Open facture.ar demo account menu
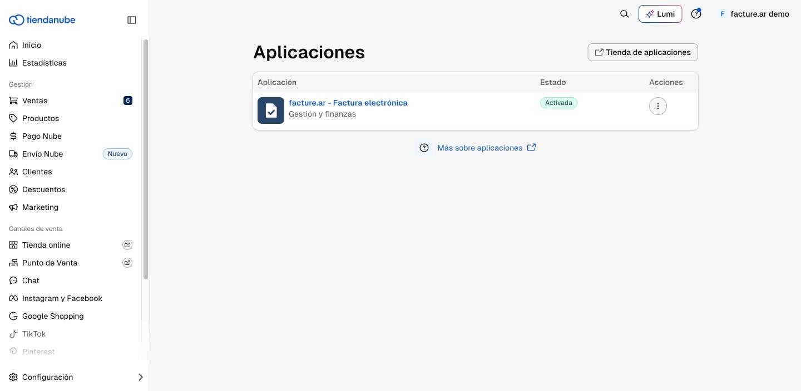 coord(754,14)
